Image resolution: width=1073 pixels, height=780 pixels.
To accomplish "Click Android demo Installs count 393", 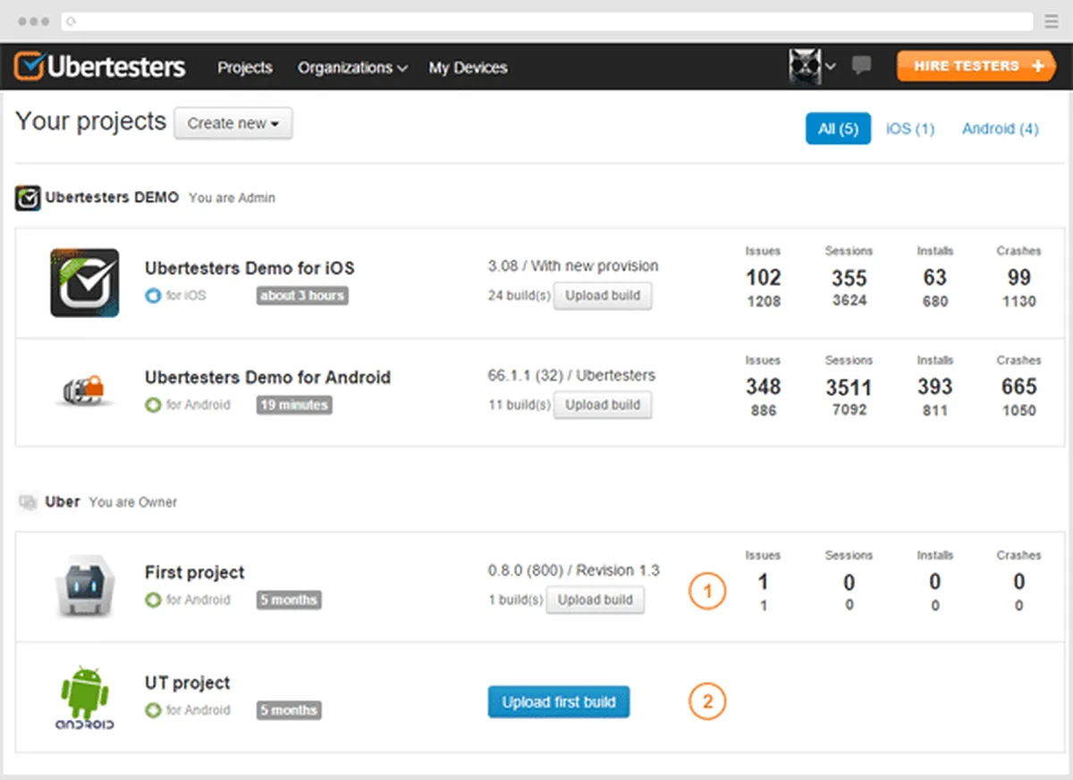I will 934,387.
